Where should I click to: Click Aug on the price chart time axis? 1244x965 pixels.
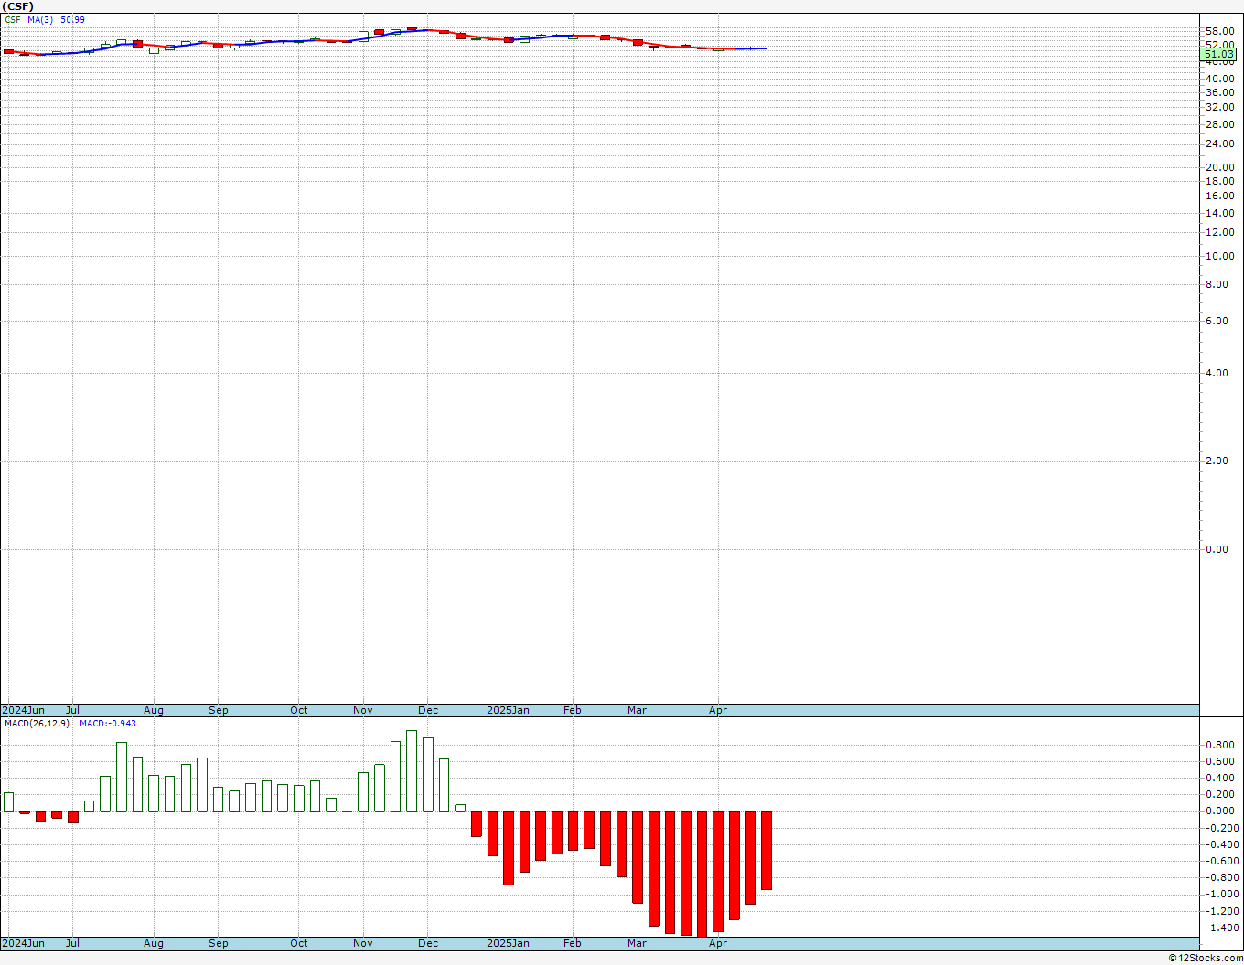click(154, 710)
